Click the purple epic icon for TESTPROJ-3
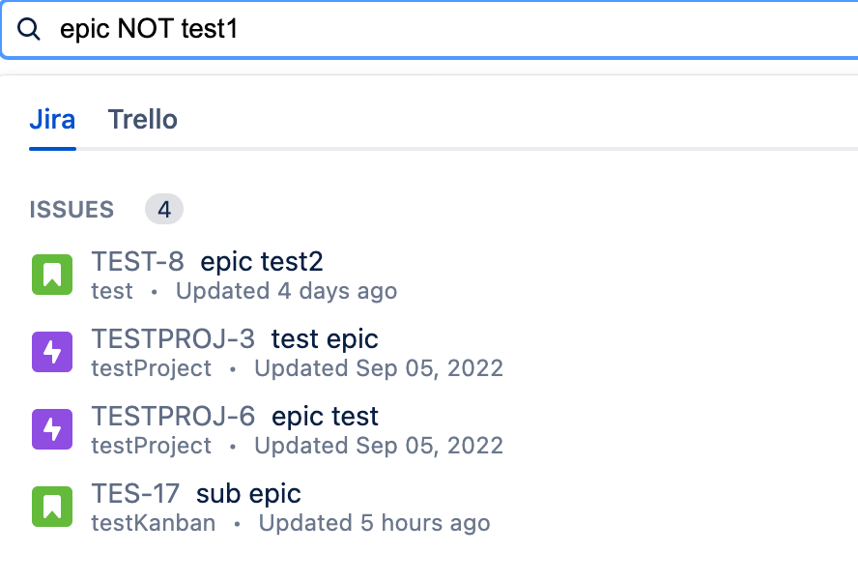The width and height of the screenshot is (858, 582). pos(52,352)
